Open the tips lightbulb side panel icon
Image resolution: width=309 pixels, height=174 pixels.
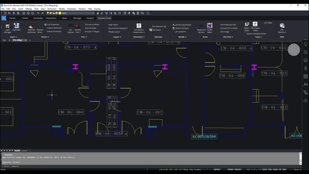click(x=306, y=44)
